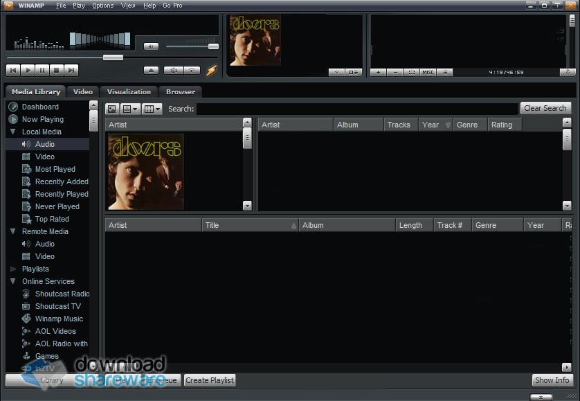Remove files with the playlist minus button
580x401 pixels.
[395, 72]
